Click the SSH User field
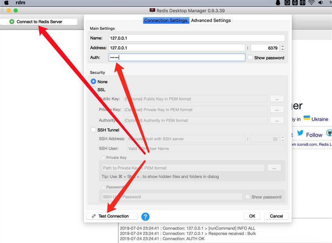The height and width of the screenshot is (243, 332). (206, 149)
